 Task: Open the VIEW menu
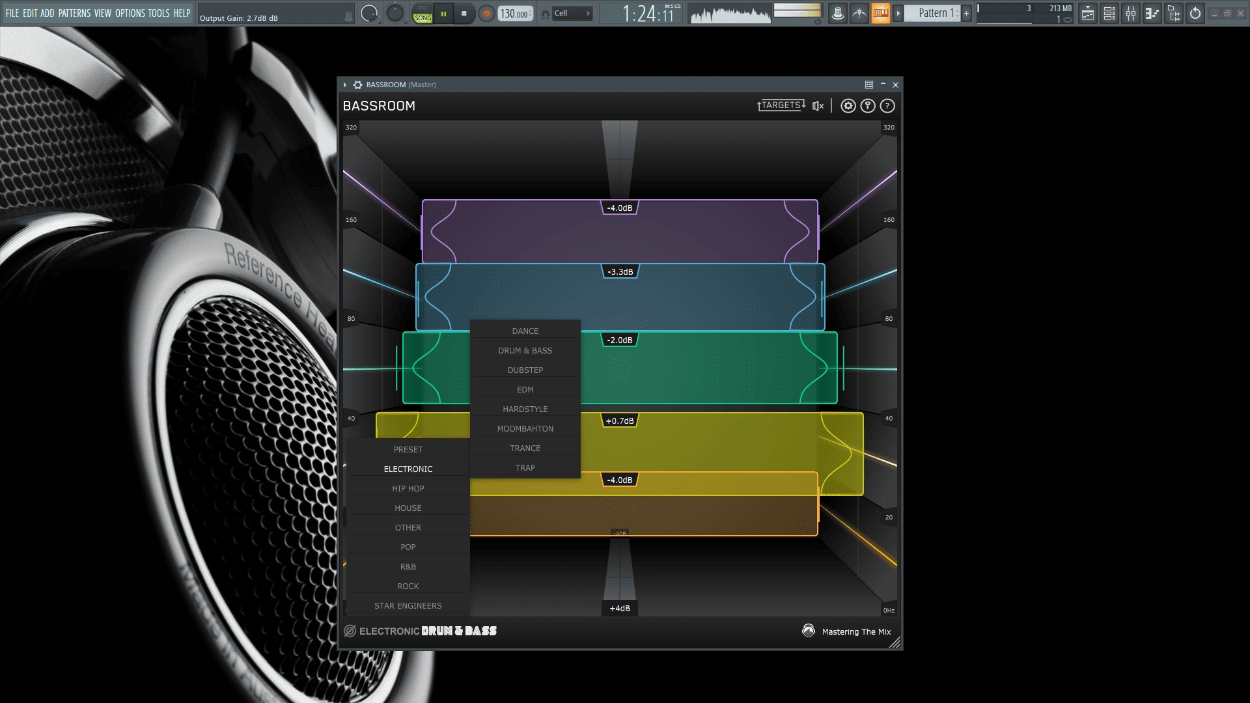pyautogui.click(x=103, y=13)
